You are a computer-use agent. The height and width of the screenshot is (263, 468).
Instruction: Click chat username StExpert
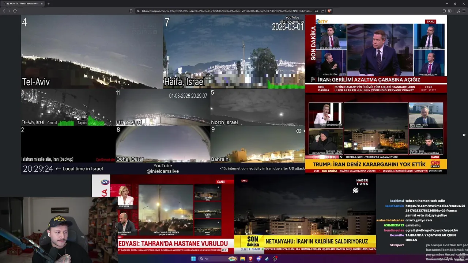click(x=397, y=245)
